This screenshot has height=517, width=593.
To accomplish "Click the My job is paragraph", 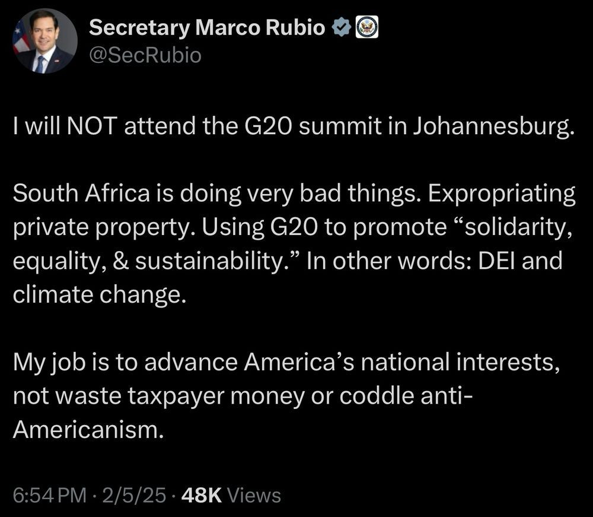I will pos(286,396).
